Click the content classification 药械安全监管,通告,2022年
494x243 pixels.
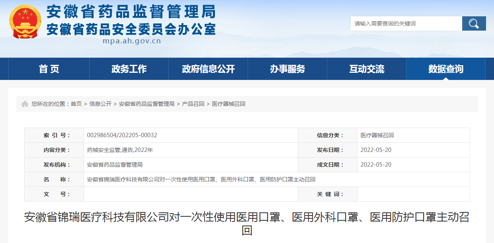[120, 150]
